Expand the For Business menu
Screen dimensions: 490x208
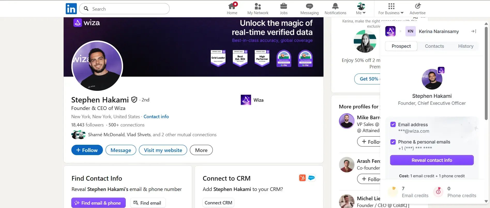[x=391, y=9]
